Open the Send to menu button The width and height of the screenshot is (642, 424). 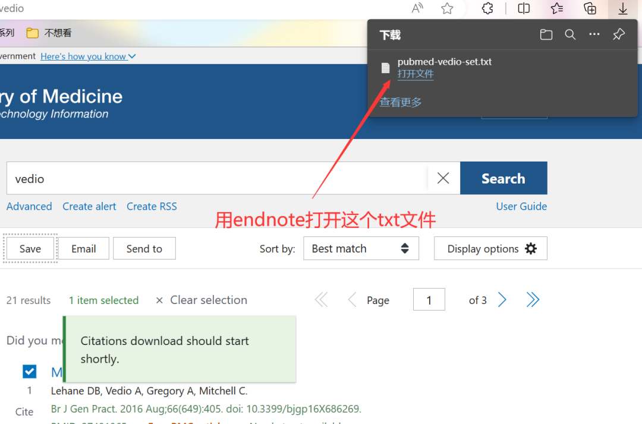coord(144,249)
